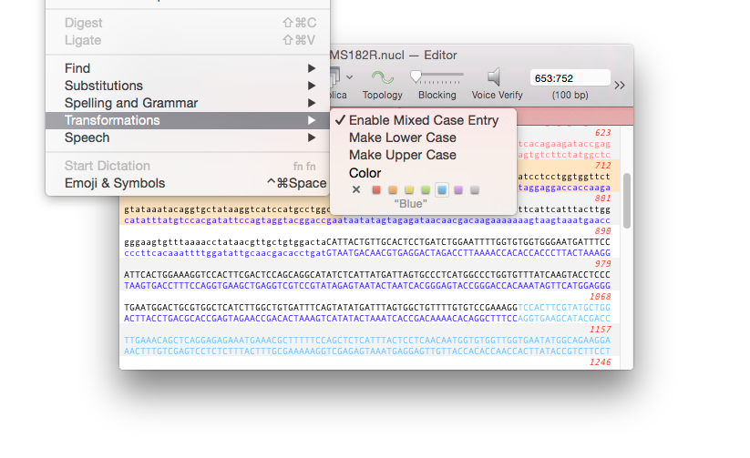
Task: Choose Make Lower Case
Action: (424, 137)
